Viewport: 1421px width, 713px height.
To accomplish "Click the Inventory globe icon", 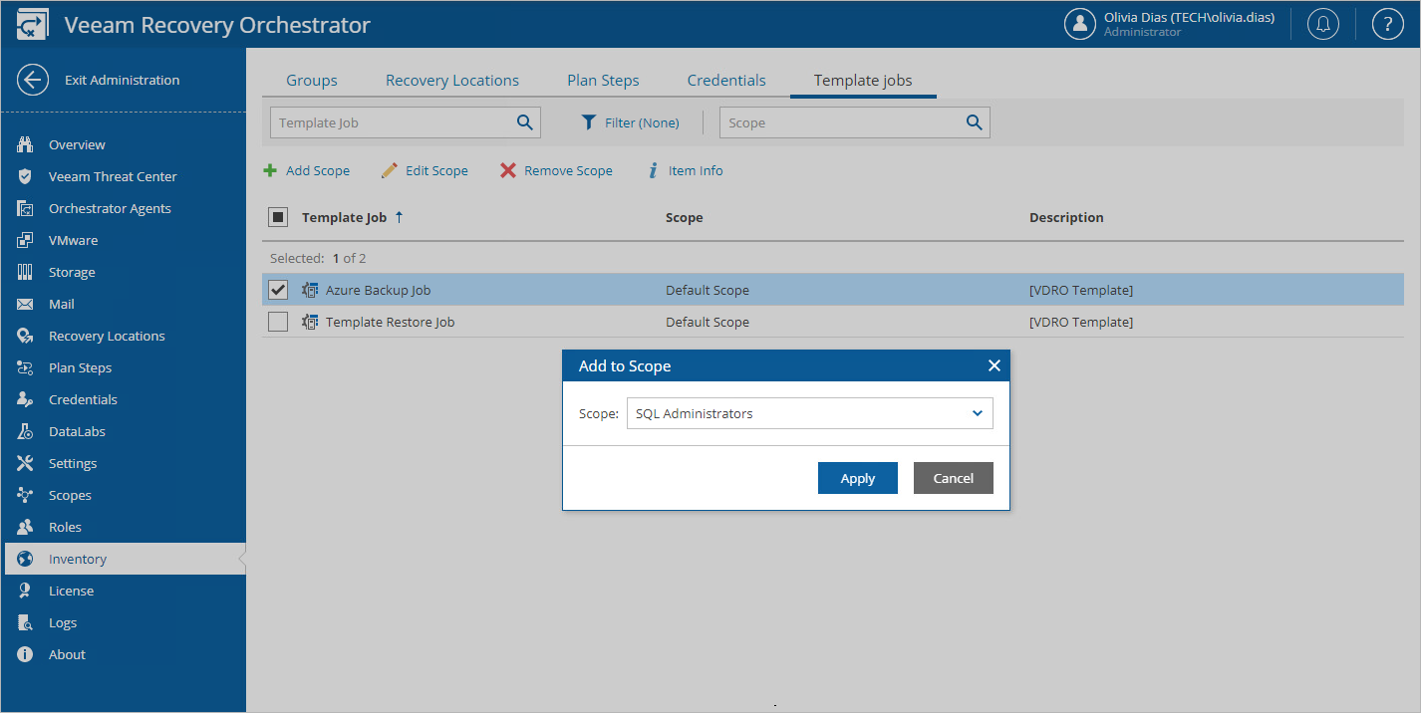I will point(26,559).
